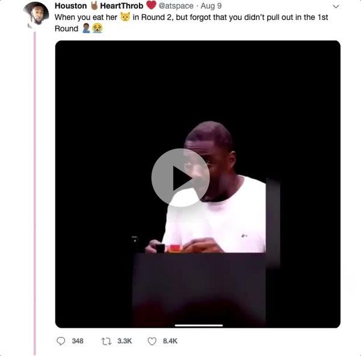Play the embedded tweet video
This screenshot has width=361, height=356.
(180, 178)
